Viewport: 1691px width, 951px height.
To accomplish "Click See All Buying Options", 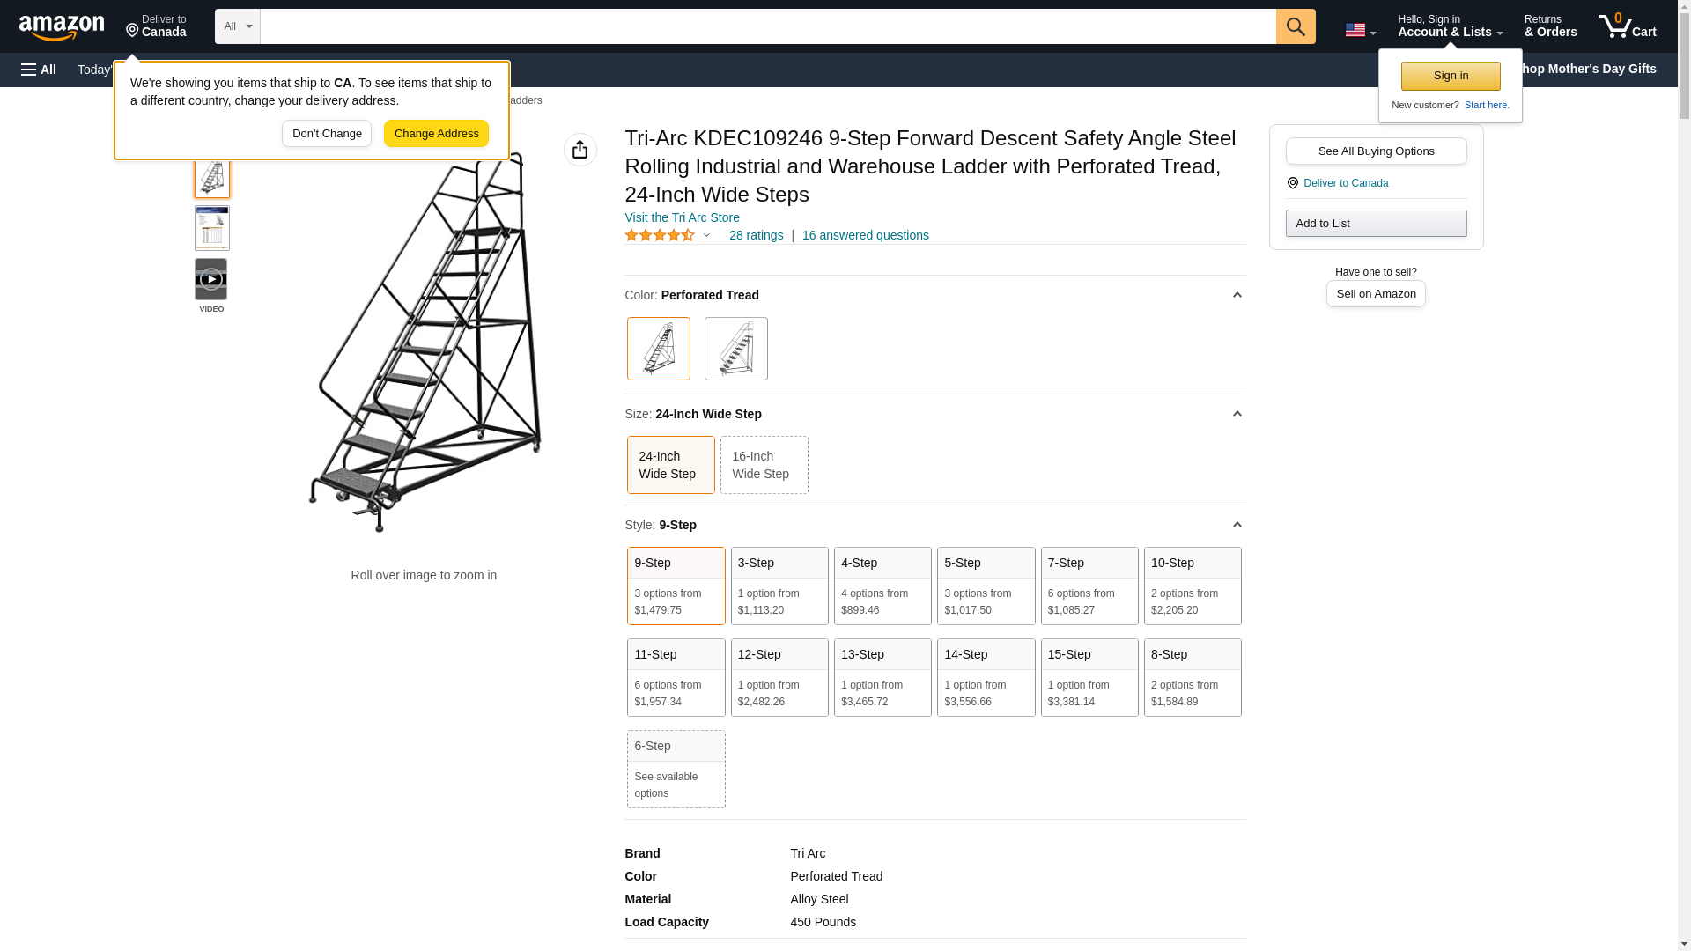I will (x=1376, y=151).
